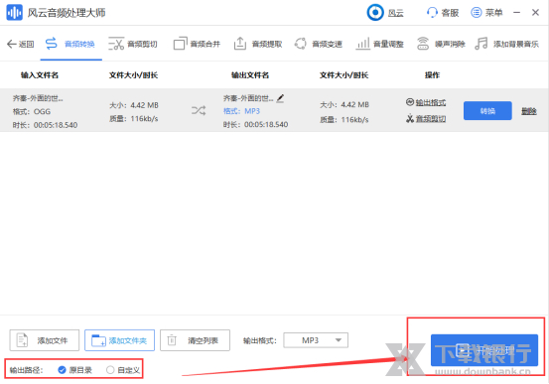
Task: Open 音频剪切 link in the file row
Action: click(430, 119)
